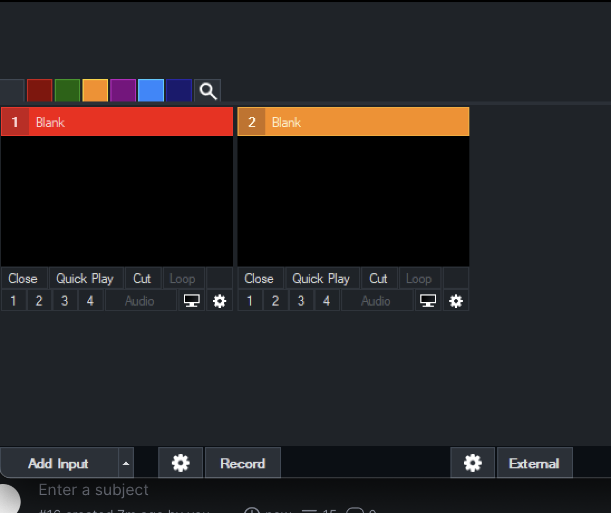Enable External output
611x513 pixels.
(534, 463)
